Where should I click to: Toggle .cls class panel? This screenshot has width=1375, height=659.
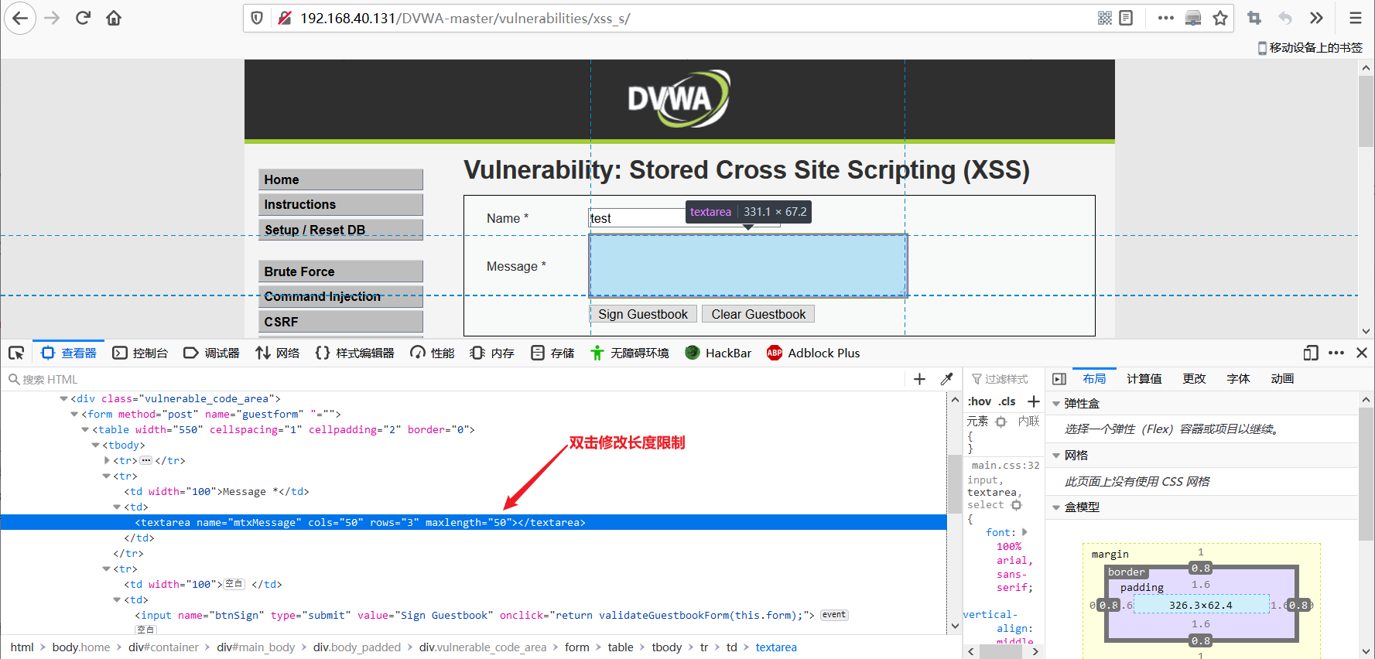click(x=1007, y=401)
